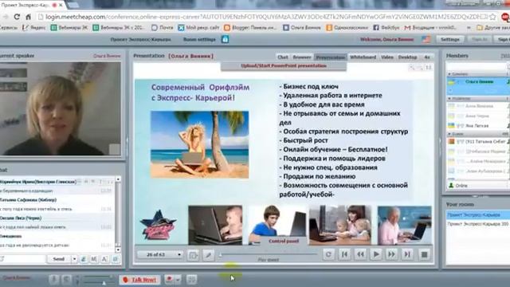This screenshot has width=510, height=287.
Task: Open the Одноклассники bookmark
Action: pyautogui.click(x=347, y=28)
